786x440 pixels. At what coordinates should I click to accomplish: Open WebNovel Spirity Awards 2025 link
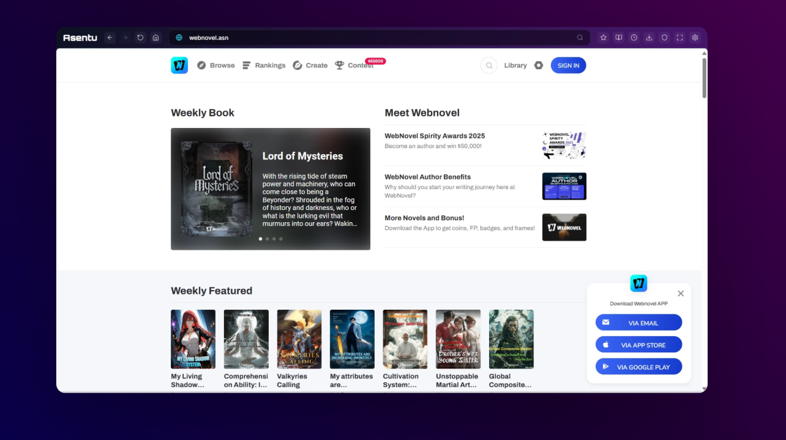click(435, 136)
